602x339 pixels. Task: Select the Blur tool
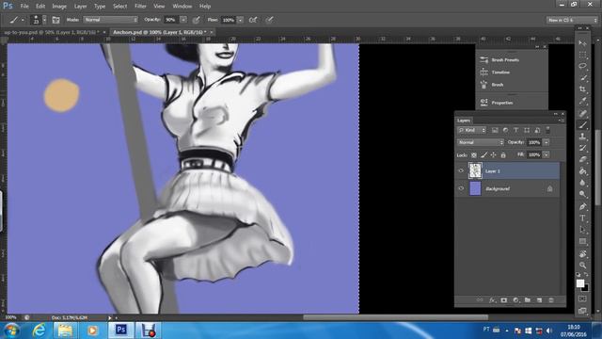coord(582,183)
